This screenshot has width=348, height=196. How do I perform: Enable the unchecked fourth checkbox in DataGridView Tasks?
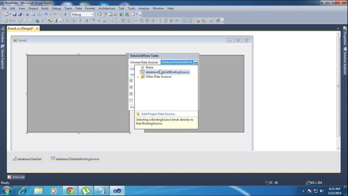click(131, 100)
